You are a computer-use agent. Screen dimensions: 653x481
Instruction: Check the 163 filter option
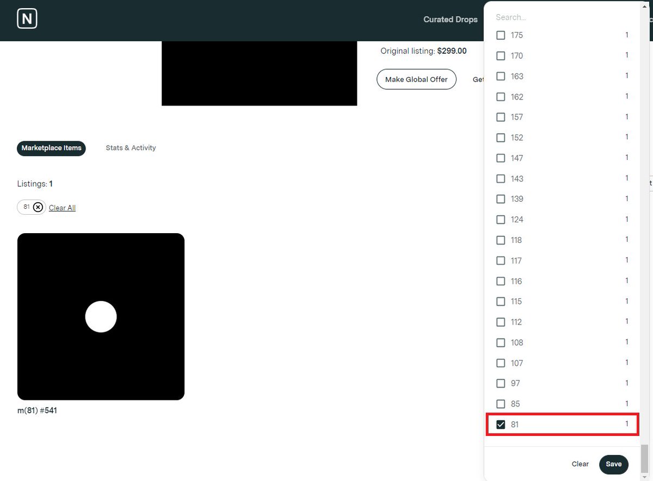click(501, 77)
